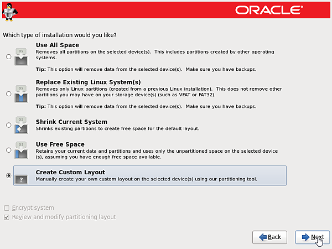The image size is (332, 249).
Task: Pick the Use Free Space radio button
Action: 8,149
